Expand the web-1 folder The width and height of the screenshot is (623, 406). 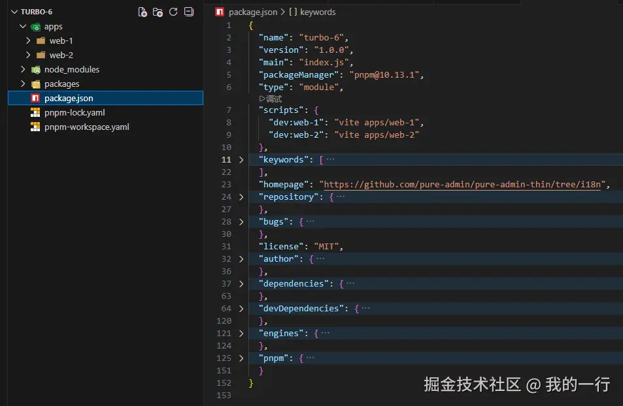click(28, 41)
